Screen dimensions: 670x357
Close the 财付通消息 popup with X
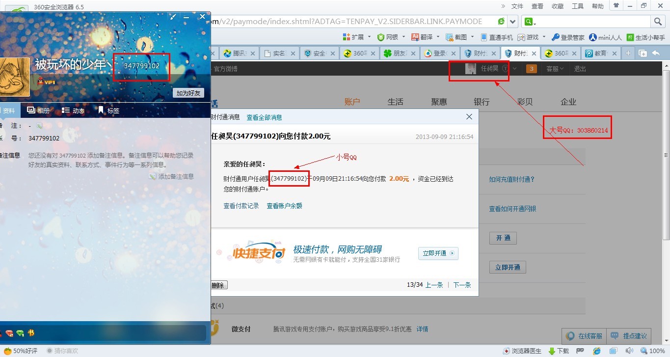[469, 117]
